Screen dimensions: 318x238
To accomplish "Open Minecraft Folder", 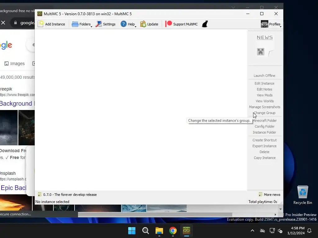I will [265, 121].
